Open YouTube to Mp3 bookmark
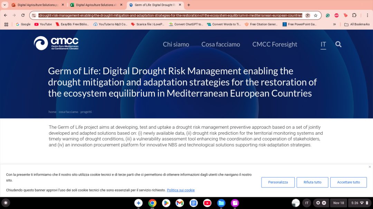 (110, 24)
